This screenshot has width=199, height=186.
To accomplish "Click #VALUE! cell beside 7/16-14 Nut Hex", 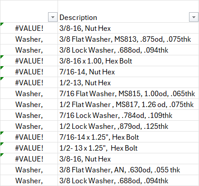I will [x=29, y=72].
